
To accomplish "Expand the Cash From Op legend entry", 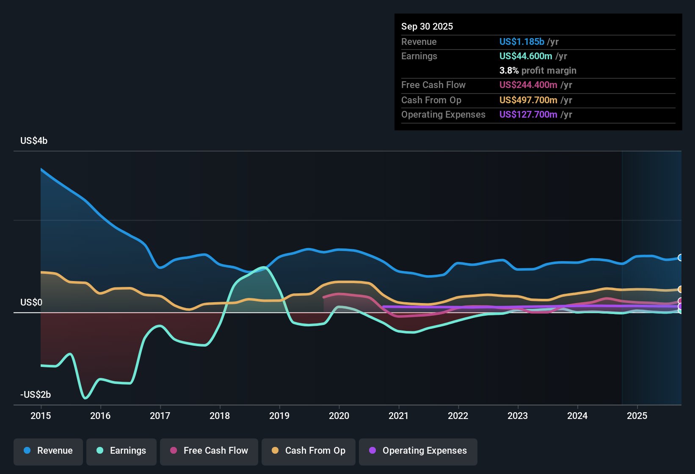I will coord(308,451).
